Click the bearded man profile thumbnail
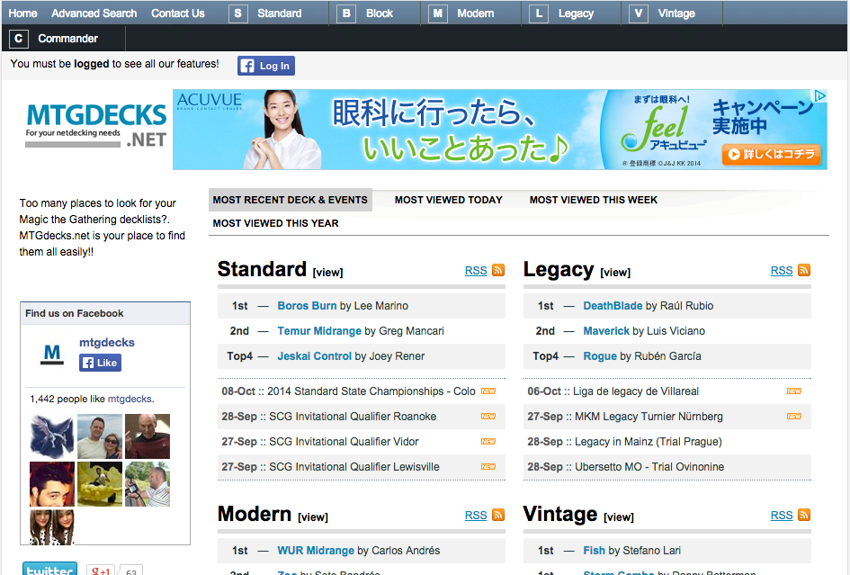Image resolution: width=850 pixels, height=575 pixels. point(51,484)
